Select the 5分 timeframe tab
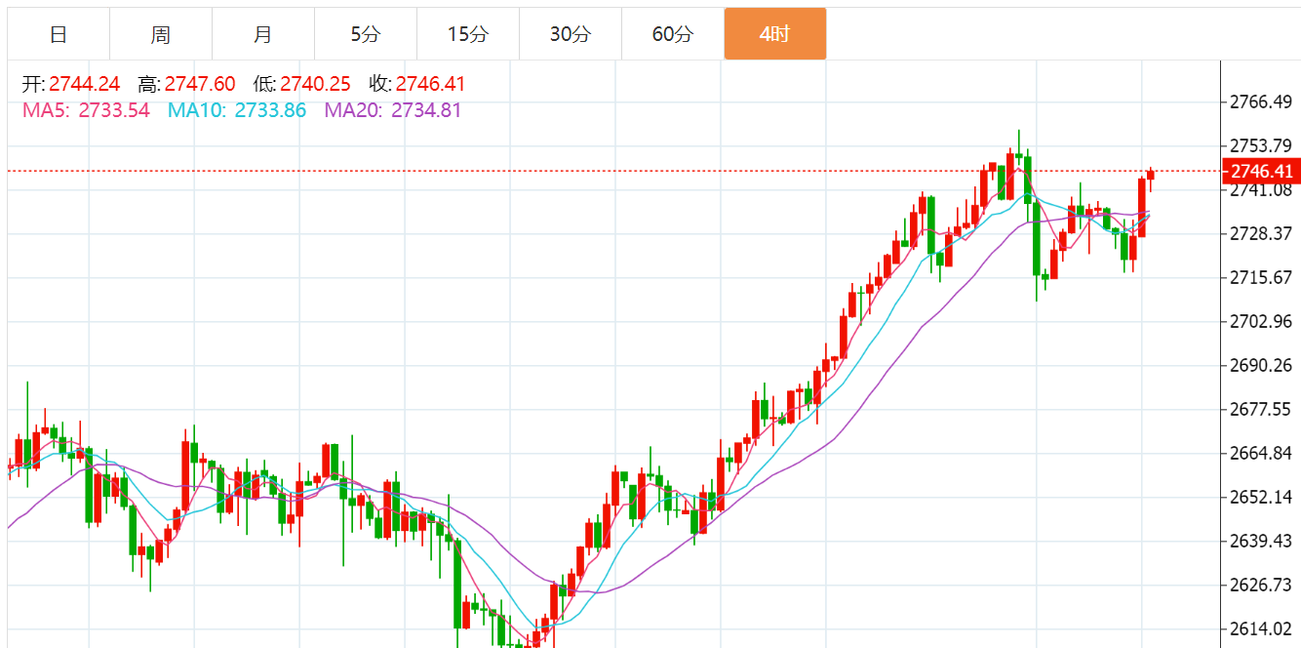1301x648 pixels. coord(366,34)
